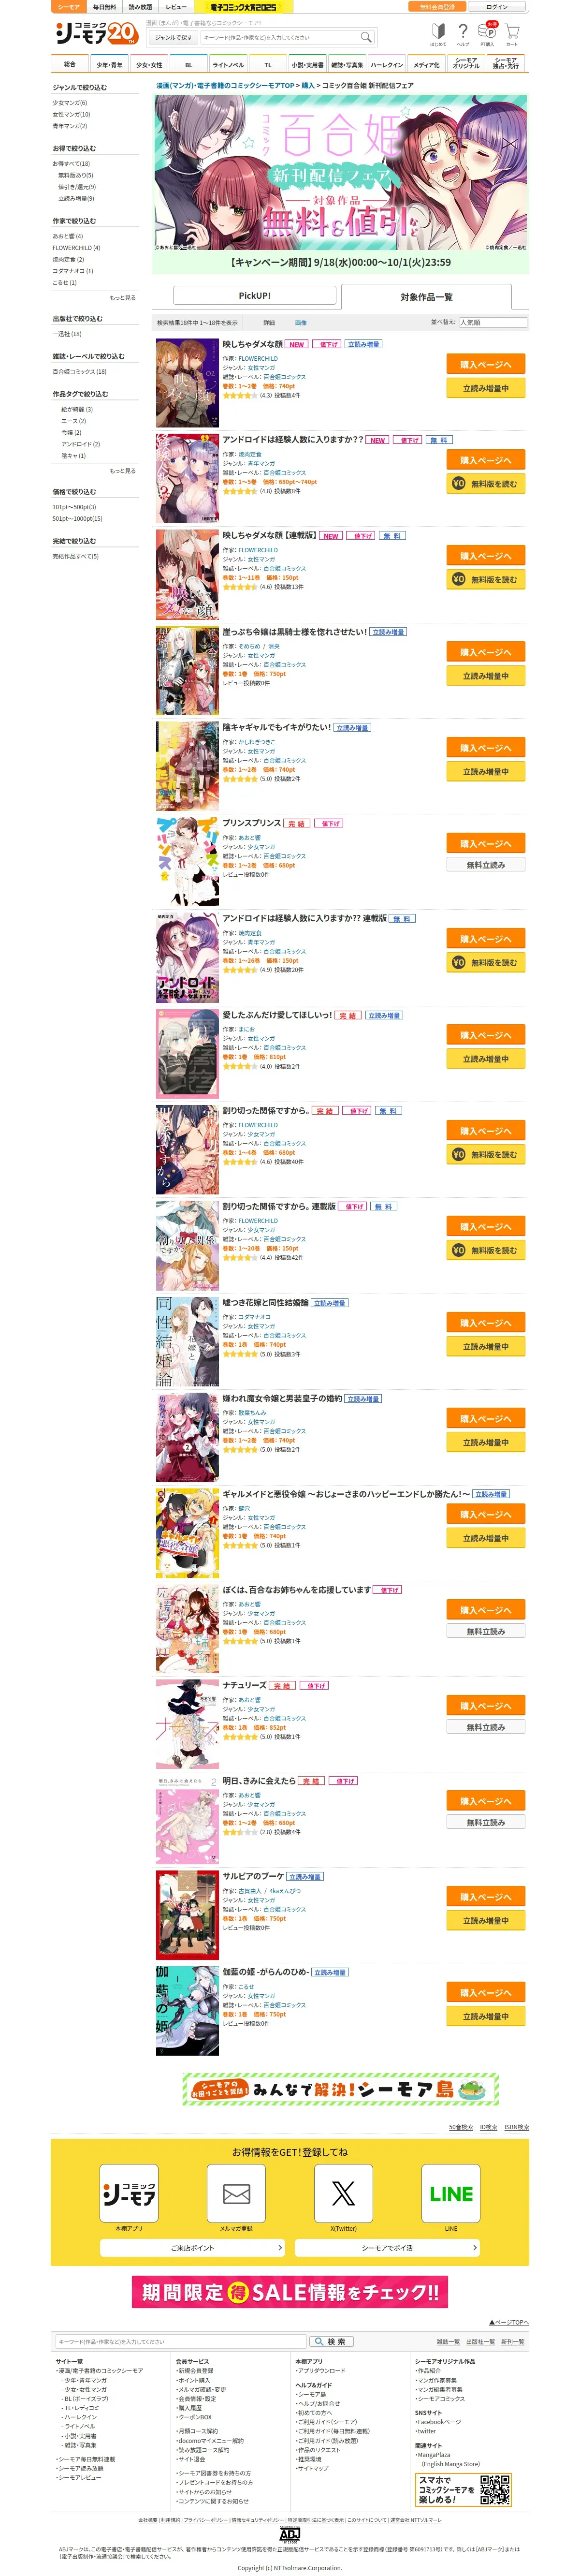The image size is (580, 2576).
Task: Open the 並べ替え sort dropdown
Action: click(492, 323)
